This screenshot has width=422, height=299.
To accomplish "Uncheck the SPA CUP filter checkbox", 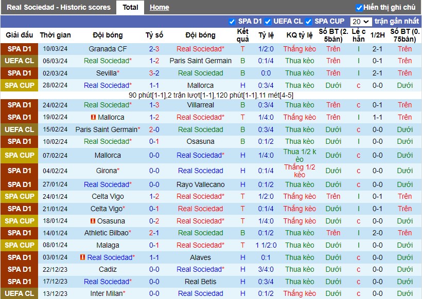I will 308,22.
